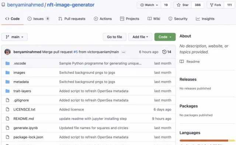Image resolution: width=236 pixels, height=145 pixels.
Task: Expand the commit message ellipsis
Action: click(x=124, y=52)
